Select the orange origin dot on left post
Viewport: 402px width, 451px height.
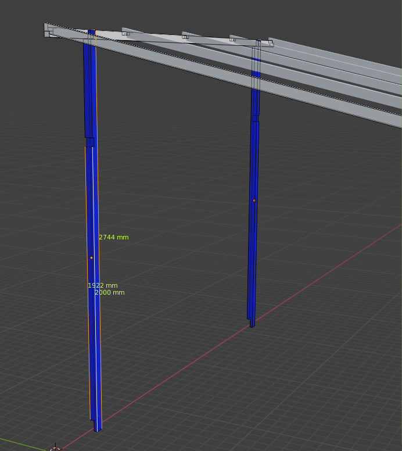(x=91, y=257)
